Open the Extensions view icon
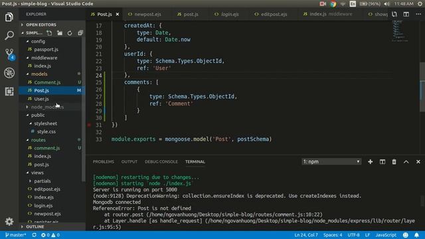This screenshot has height=239, width=425. tap(9, 92)
